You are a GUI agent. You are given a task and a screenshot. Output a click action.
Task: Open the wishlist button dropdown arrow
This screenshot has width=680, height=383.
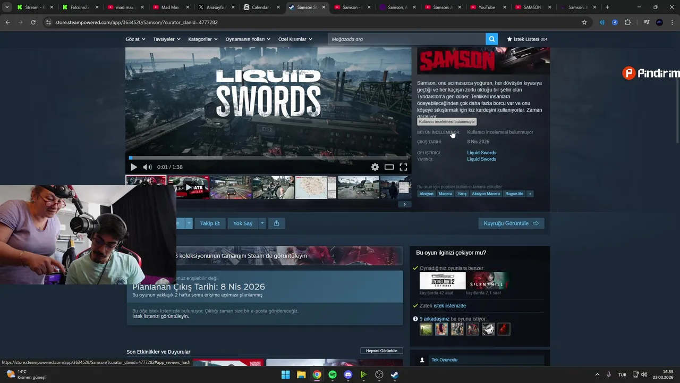tap(189, 223)
